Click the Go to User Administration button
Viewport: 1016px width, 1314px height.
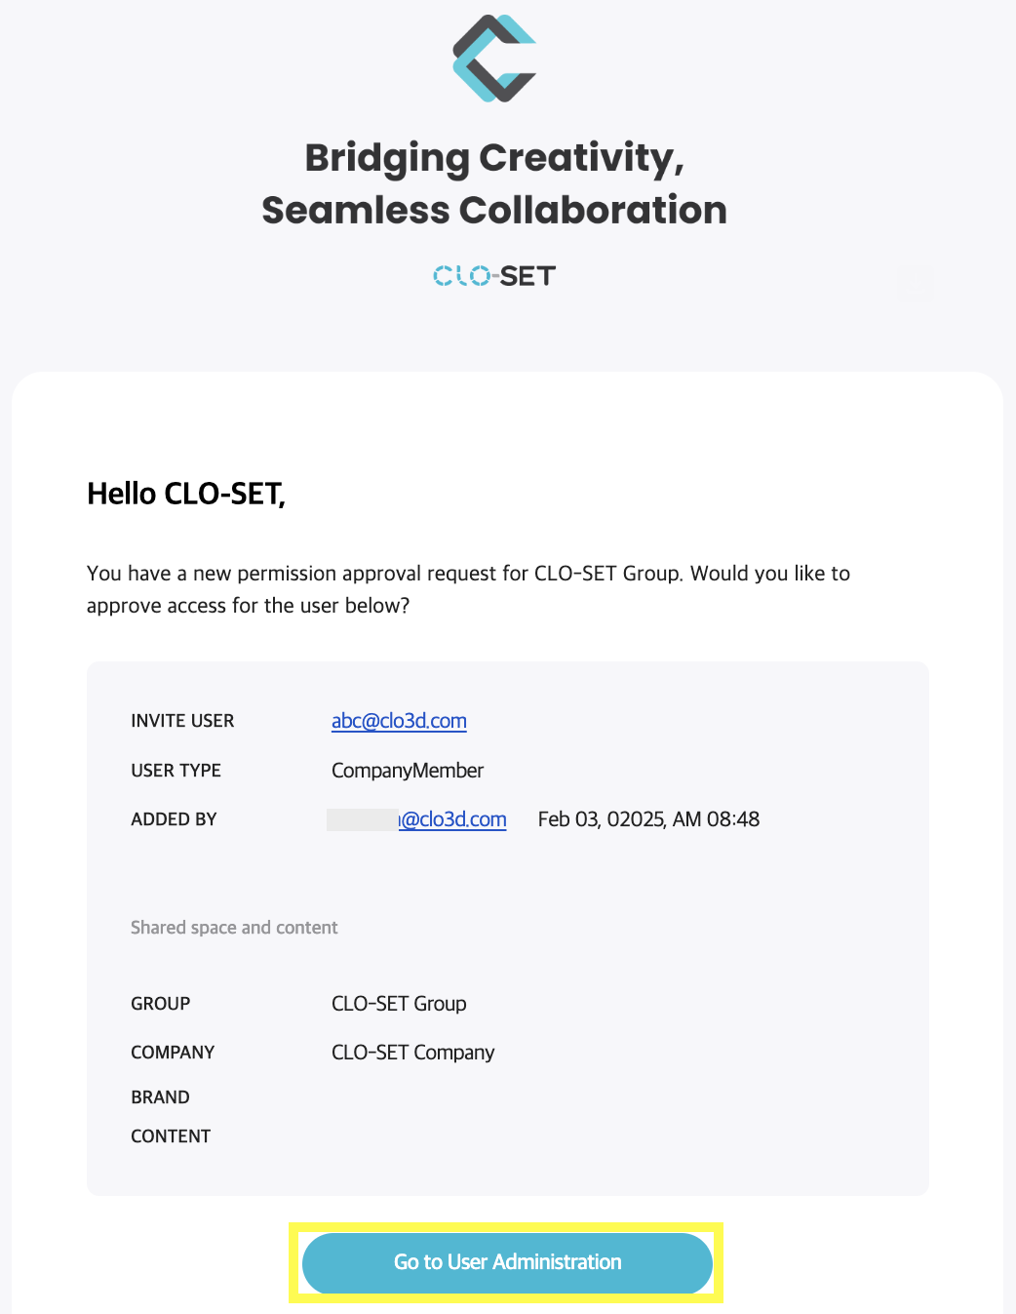507,1262
